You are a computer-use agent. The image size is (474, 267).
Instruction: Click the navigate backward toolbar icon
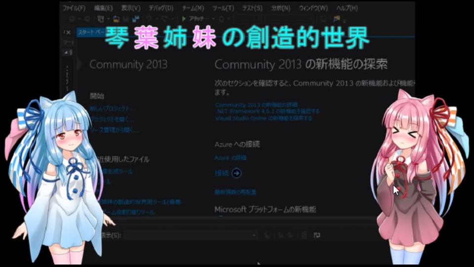72,19
